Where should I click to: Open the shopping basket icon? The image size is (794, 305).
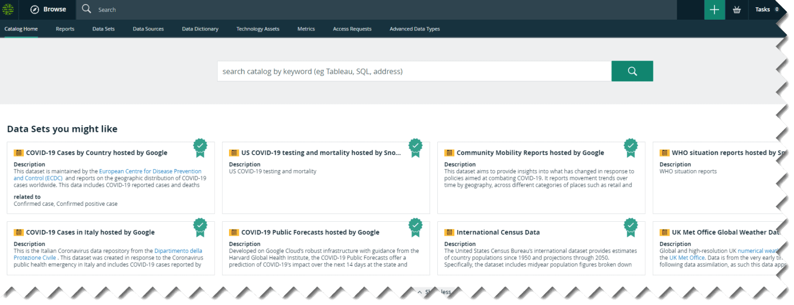737,9
